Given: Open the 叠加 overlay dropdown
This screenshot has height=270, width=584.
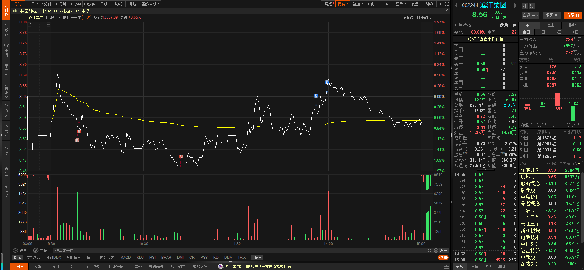Looking at the screenshot, I should coord(358,4).
